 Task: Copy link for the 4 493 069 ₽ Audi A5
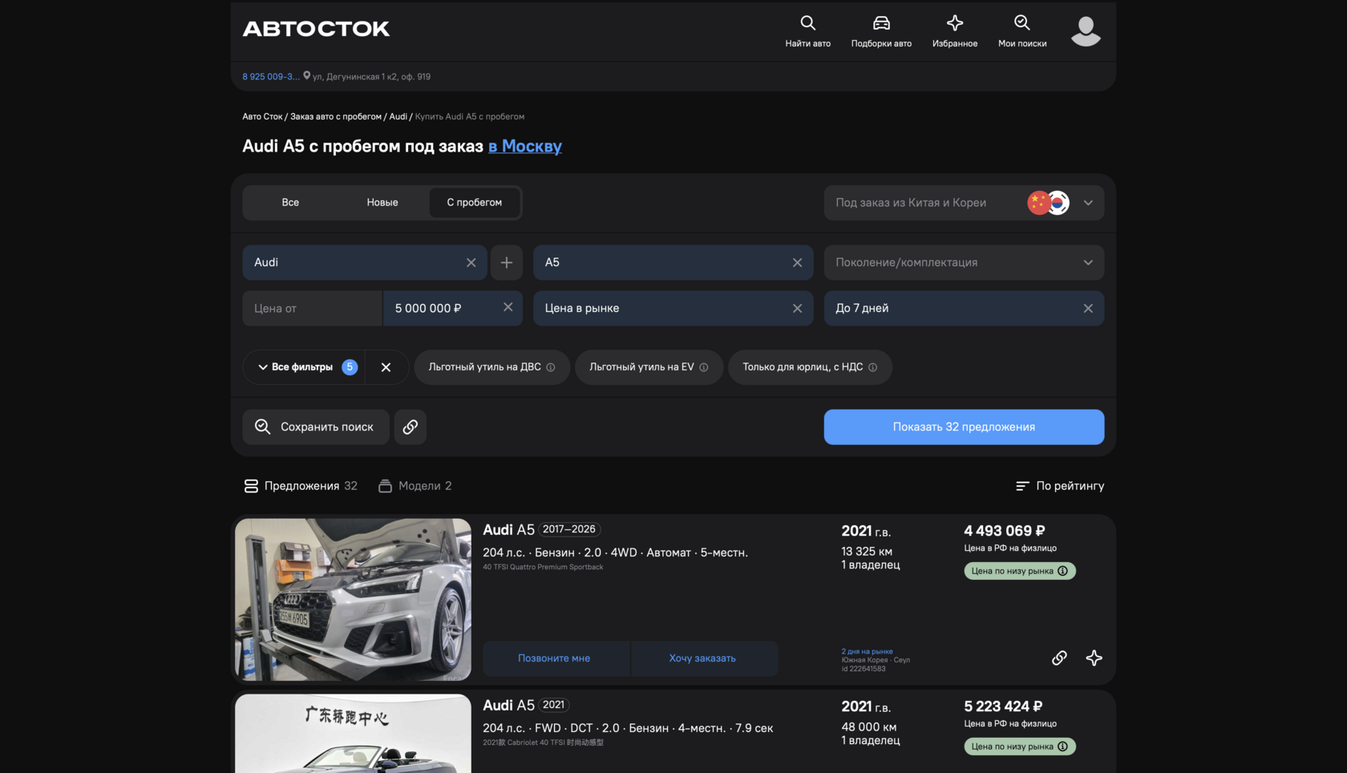[1059, 658]
